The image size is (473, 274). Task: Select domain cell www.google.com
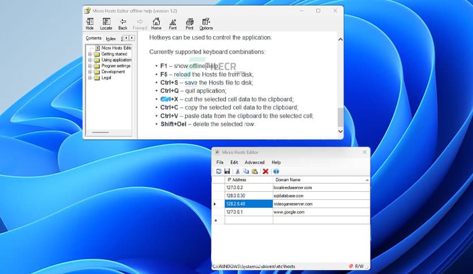point(321,212)
